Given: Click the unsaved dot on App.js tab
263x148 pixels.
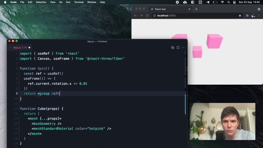Looking at the screenshot, I should click(x=29, y=48).
